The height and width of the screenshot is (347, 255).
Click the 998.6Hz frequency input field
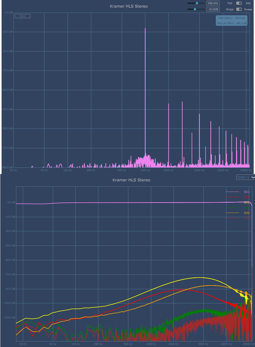(213, 3)
